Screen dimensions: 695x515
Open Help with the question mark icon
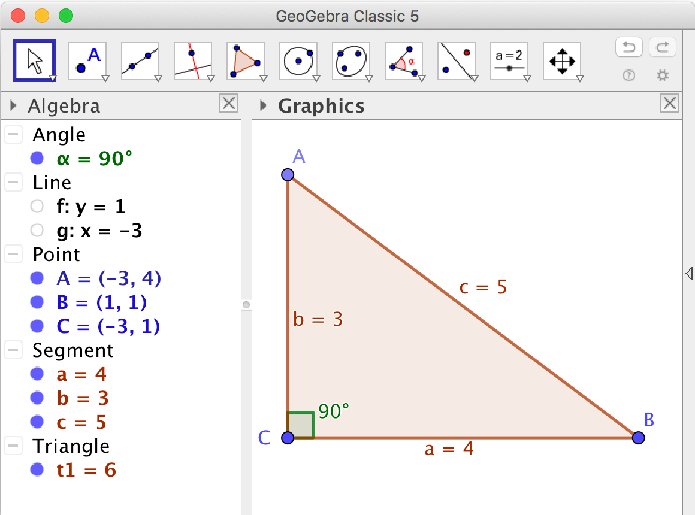(x=629, y=76)
